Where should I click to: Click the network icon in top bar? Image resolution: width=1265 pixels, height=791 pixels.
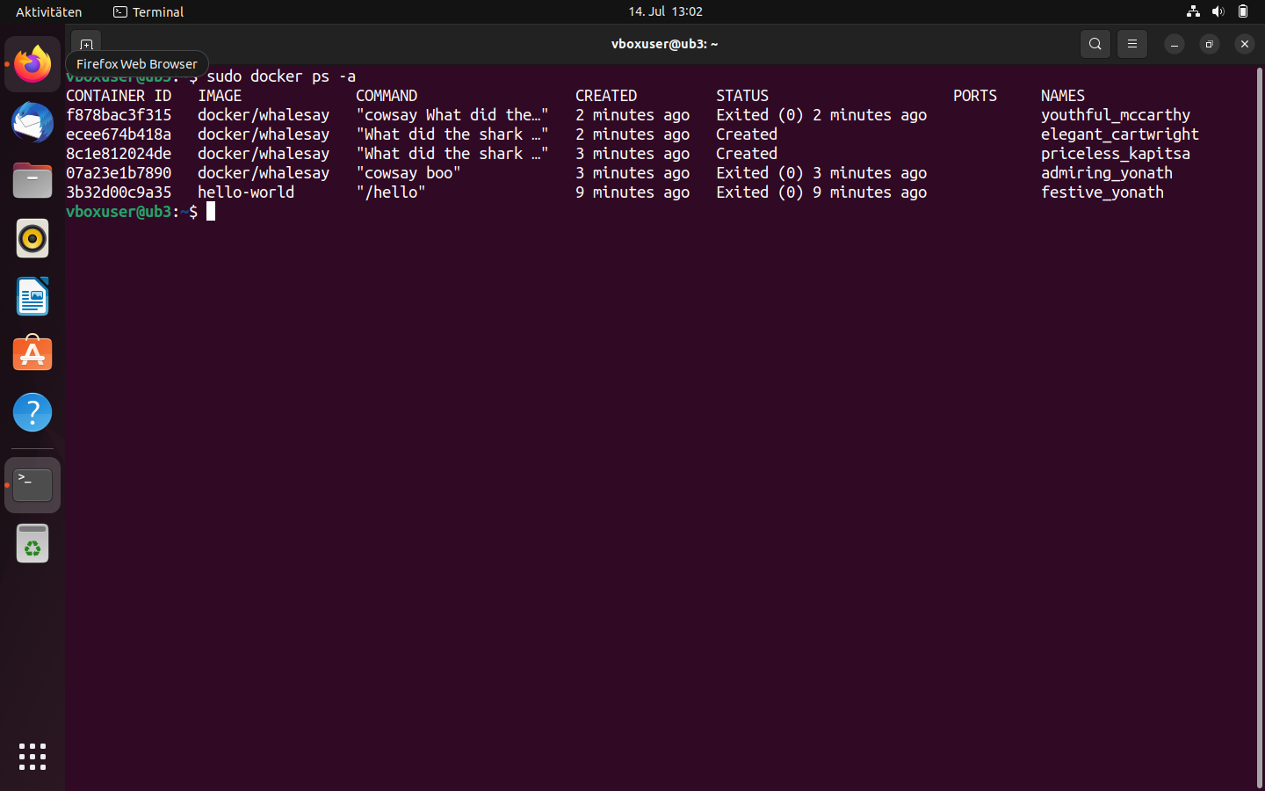tap(1193, 11)
